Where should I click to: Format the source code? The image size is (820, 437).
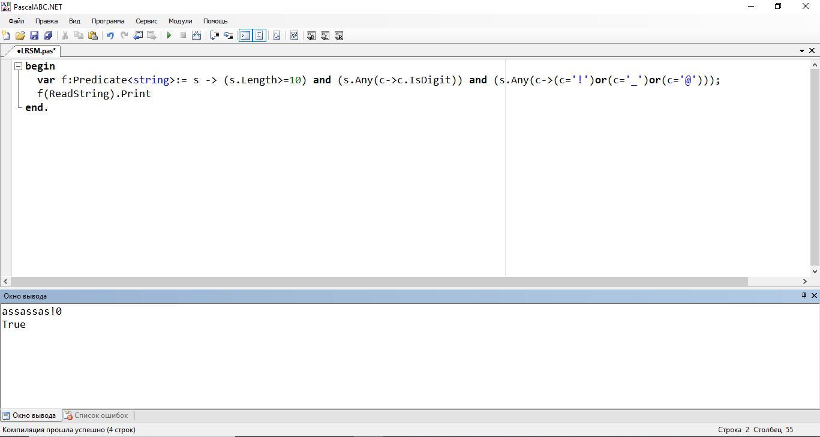(277, 36)
